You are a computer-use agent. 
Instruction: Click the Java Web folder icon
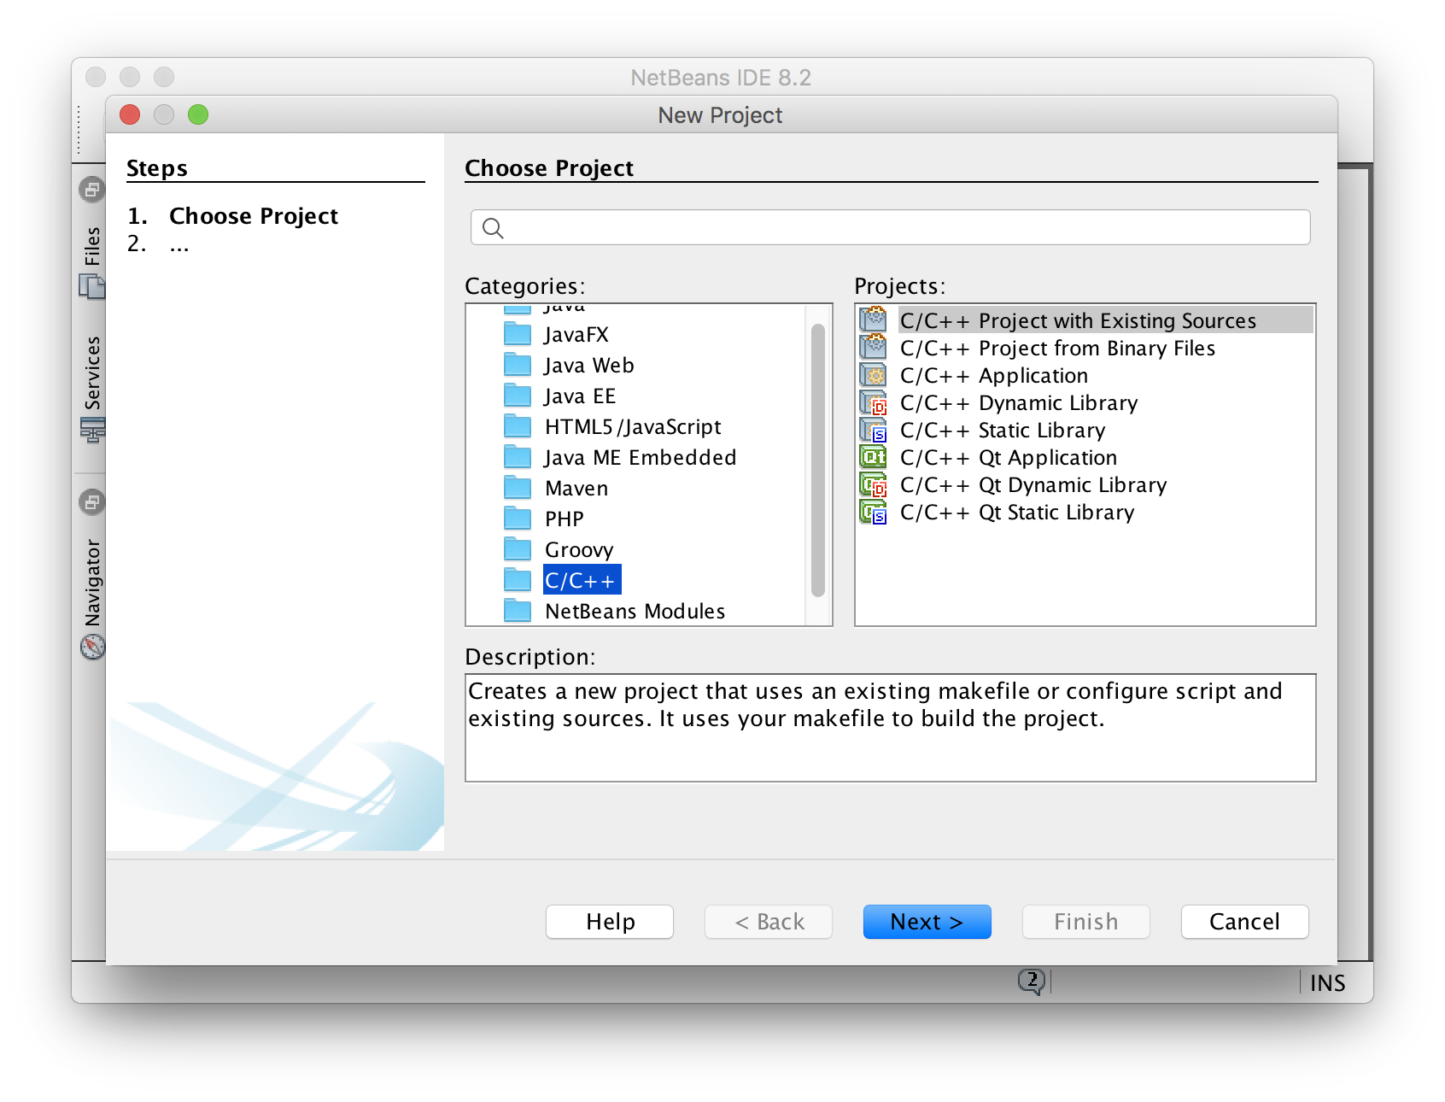[x=518, y=365]
